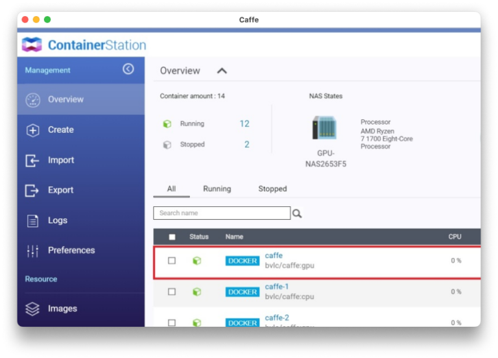Open the caffe-2 container link
This screenshot has width=498, height=358.
(x=277, y=318)
